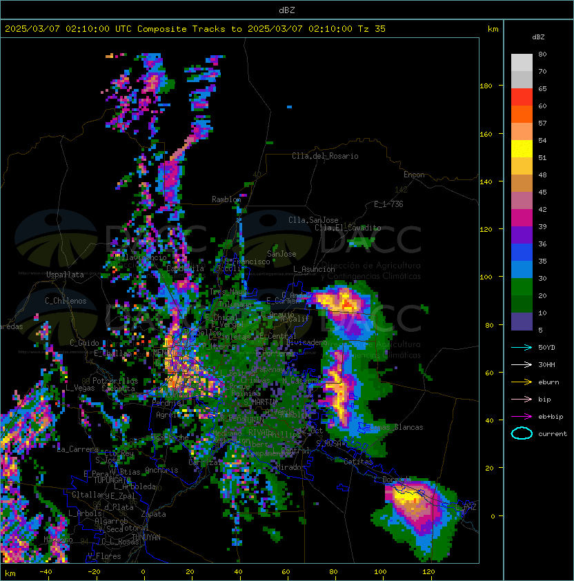Select the orange 57-60 dBZ legend swatch
The width and height of the screenshot is (574, 581).
(x=522, y=115)
